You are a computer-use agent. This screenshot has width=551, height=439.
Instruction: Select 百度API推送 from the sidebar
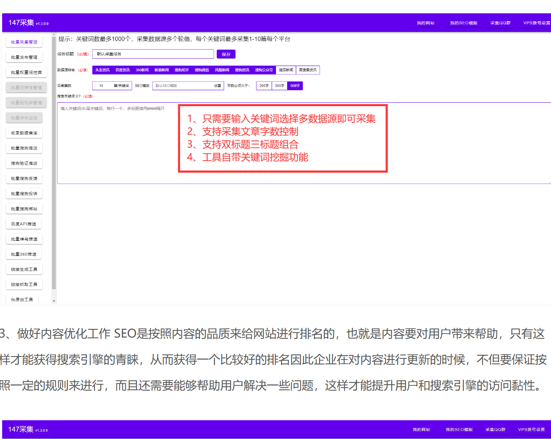[24, 224]
